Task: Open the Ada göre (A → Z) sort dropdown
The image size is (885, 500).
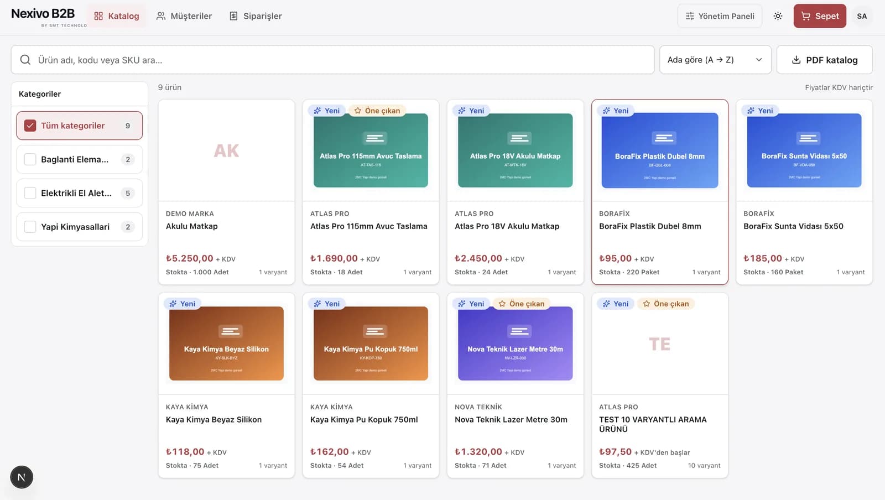Action: 715,60
